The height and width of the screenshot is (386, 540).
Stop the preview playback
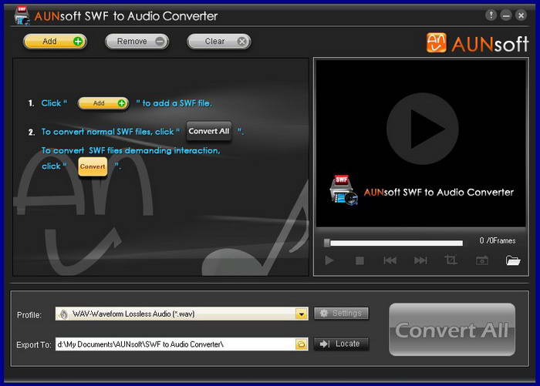(359, 260)
